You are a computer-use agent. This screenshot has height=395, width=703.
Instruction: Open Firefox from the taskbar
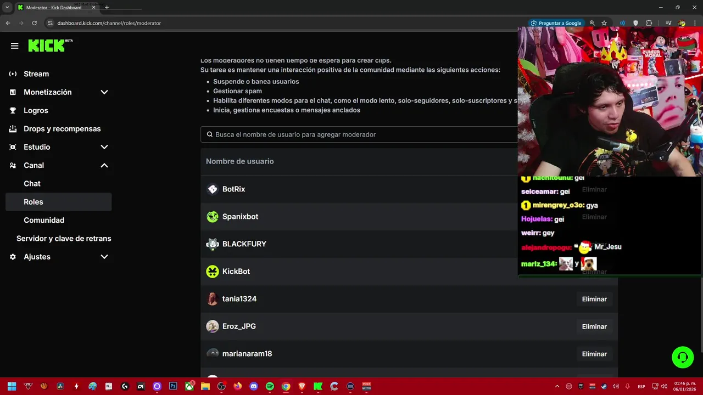(x=237, y=386)
